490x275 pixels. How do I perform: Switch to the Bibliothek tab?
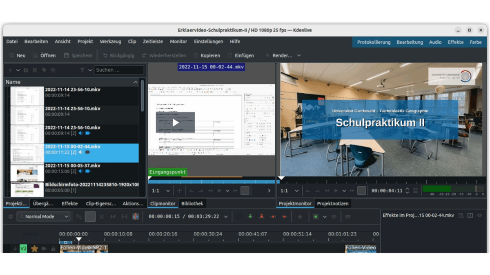point(192,203)
